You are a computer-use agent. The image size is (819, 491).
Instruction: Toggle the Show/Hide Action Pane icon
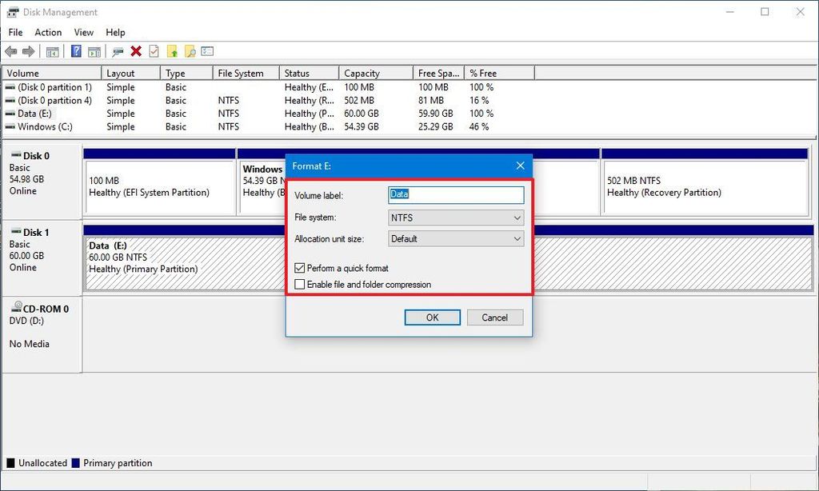point(93,51)
